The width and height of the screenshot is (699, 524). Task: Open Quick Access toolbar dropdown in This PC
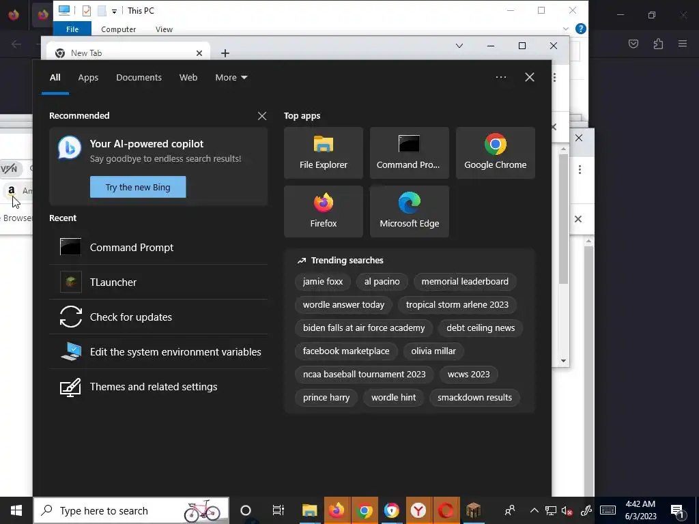click(x=114, y=11)
